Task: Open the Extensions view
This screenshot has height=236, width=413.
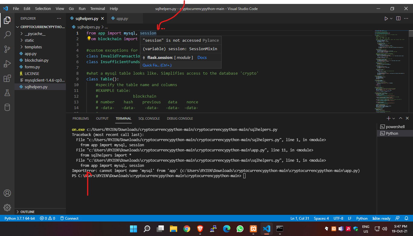Action: 7,78
